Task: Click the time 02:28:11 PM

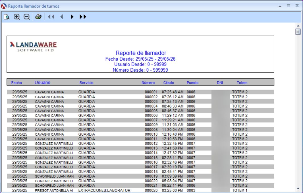Action: click(x=172, y=158)
